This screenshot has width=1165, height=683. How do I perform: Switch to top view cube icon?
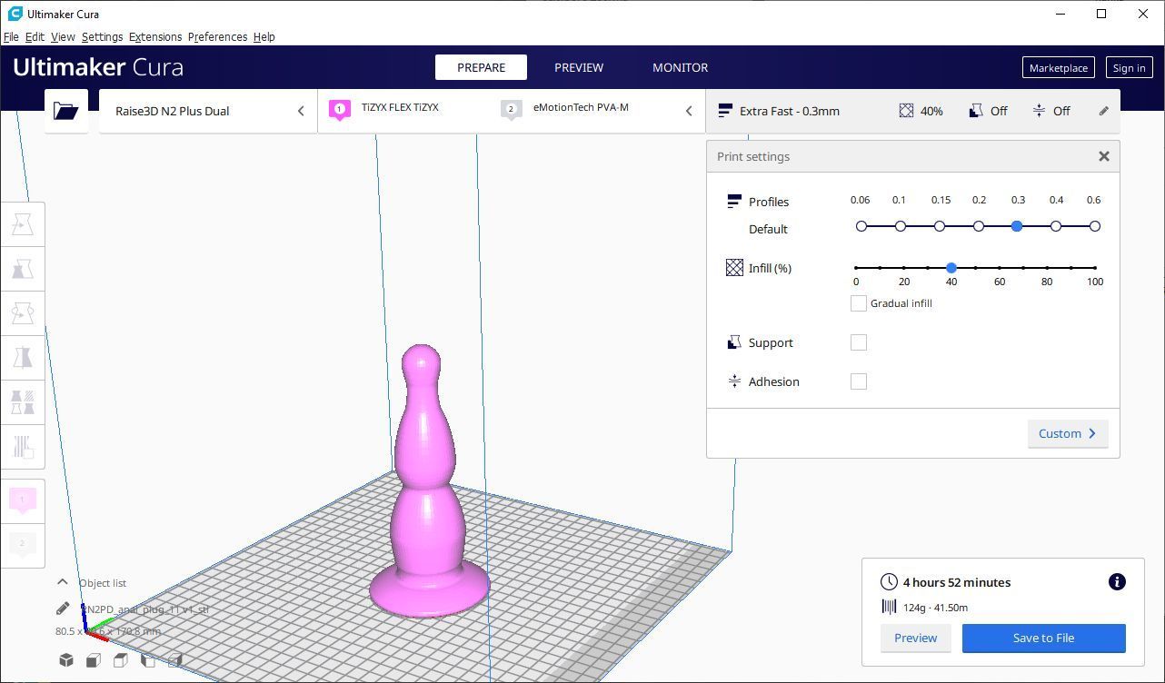click(120, 660)
